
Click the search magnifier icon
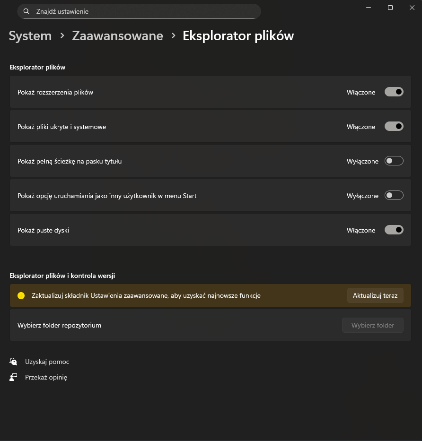26,11
